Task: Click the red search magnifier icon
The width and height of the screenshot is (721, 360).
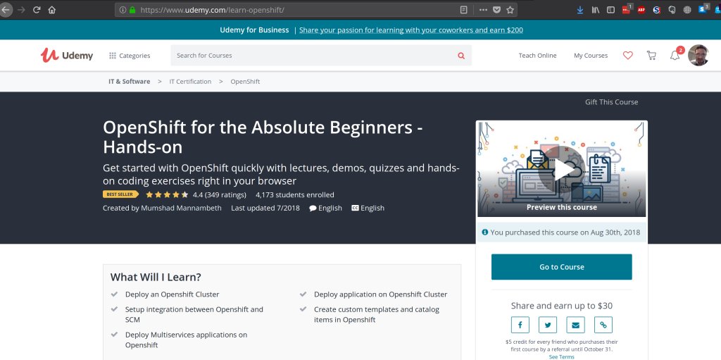Action: tap(461, 56)
